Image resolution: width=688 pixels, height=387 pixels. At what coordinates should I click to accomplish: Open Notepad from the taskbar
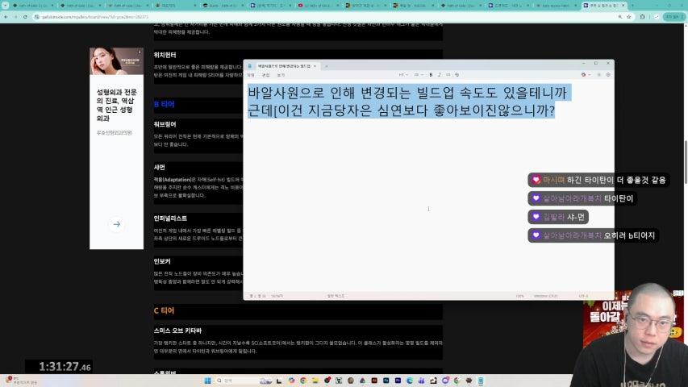pos(481,381)
